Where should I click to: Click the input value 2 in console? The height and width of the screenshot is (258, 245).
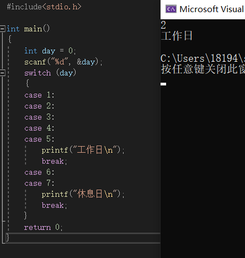click(163, 25)
